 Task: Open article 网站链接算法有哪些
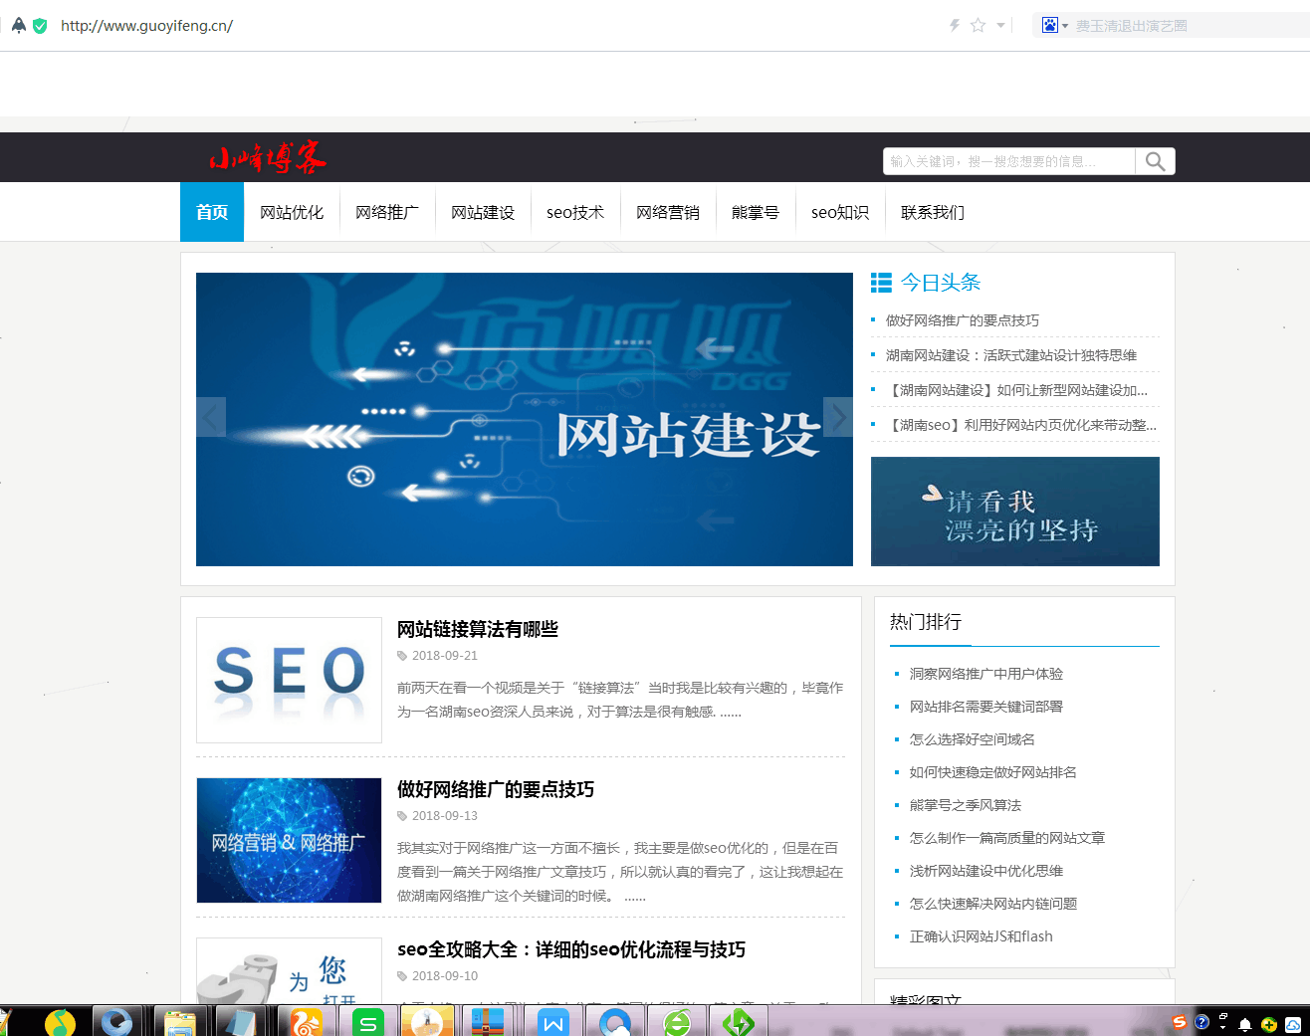coord(478,629)
